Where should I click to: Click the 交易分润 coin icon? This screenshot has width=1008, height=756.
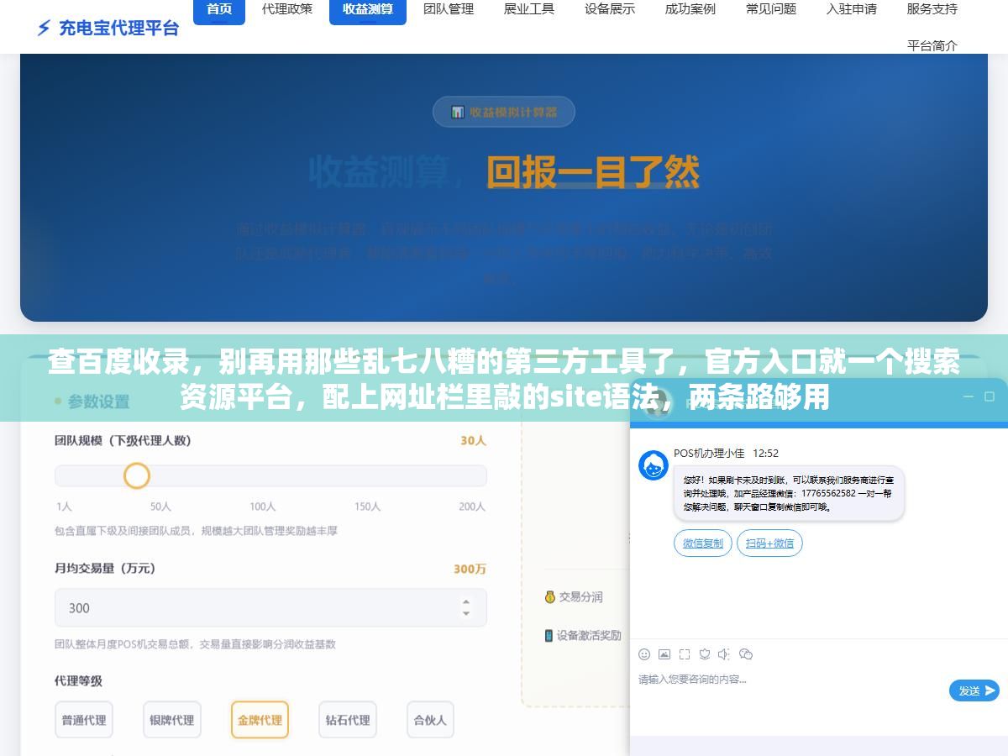[x=549, y=596]
